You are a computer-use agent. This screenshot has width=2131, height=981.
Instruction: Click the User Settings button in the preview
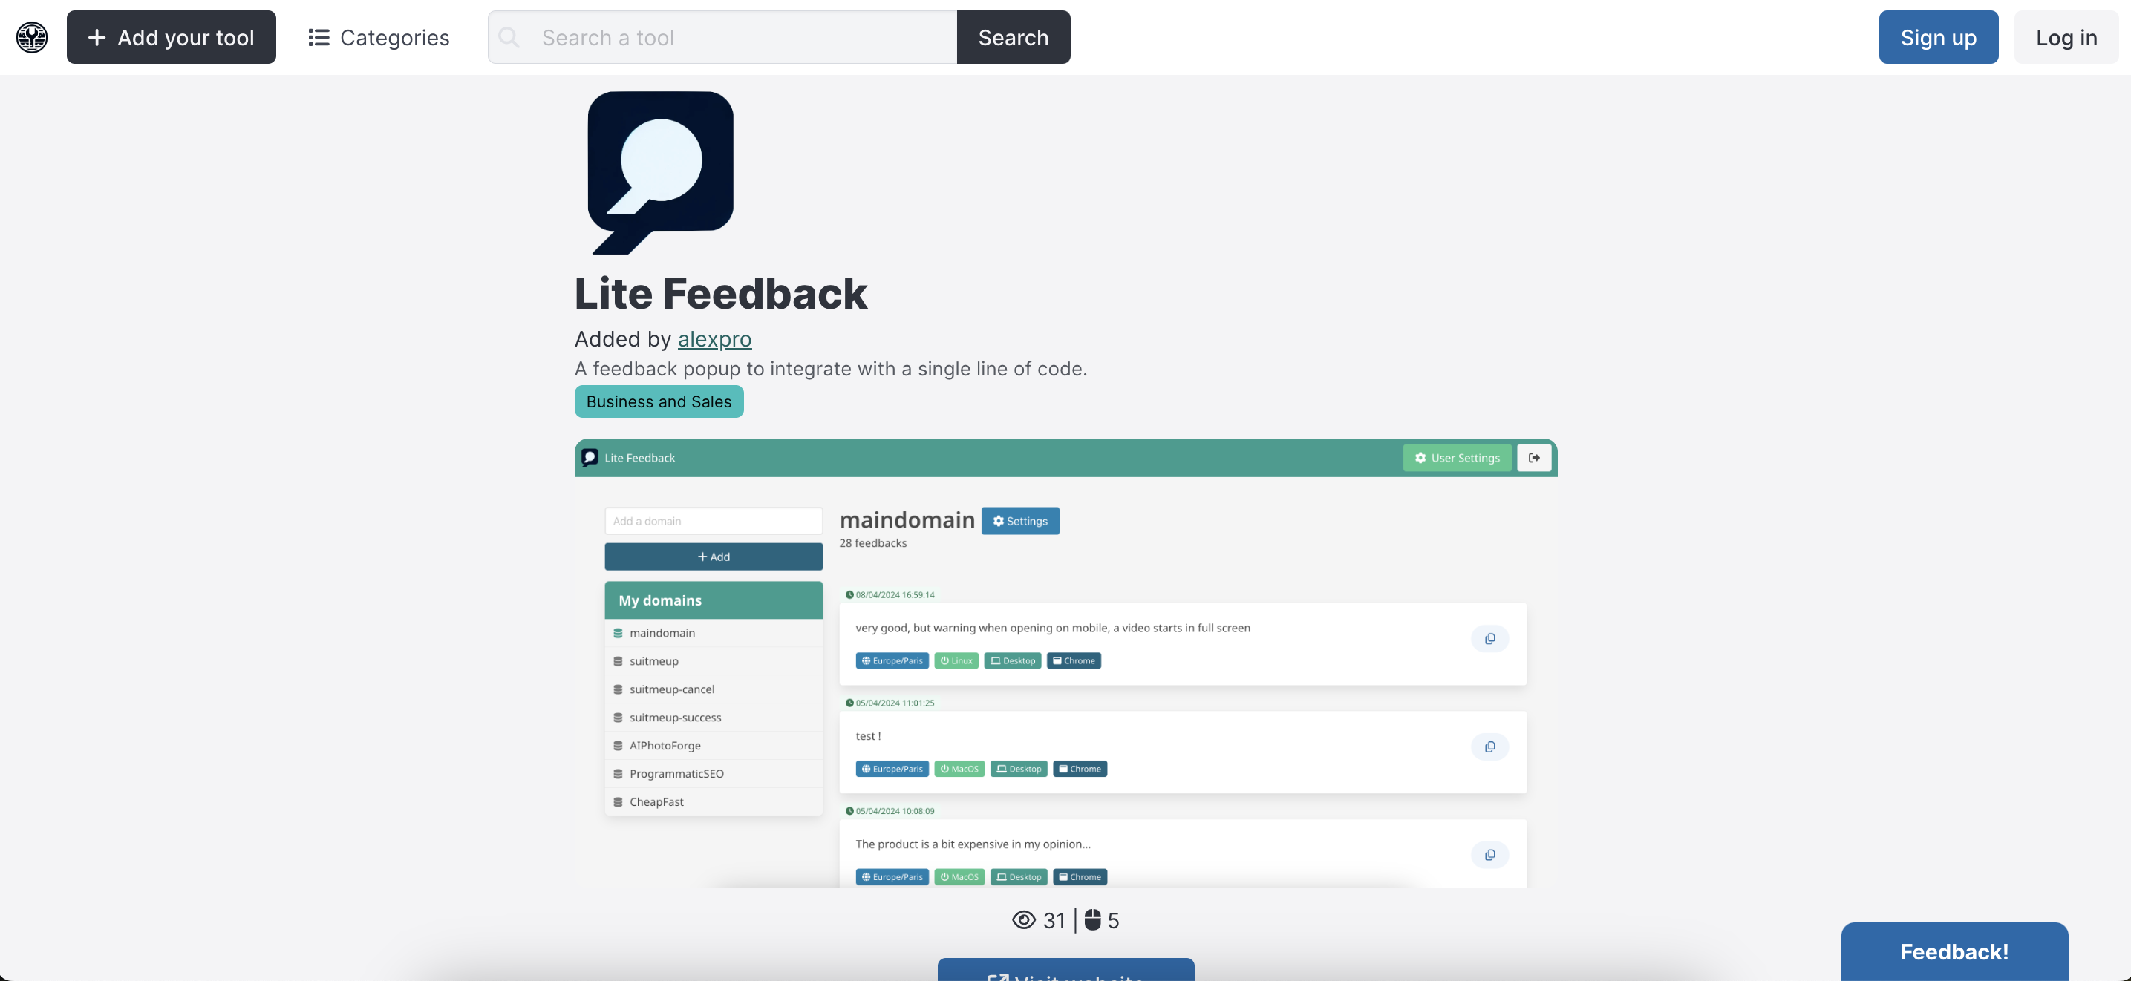tap(1457, 458)
